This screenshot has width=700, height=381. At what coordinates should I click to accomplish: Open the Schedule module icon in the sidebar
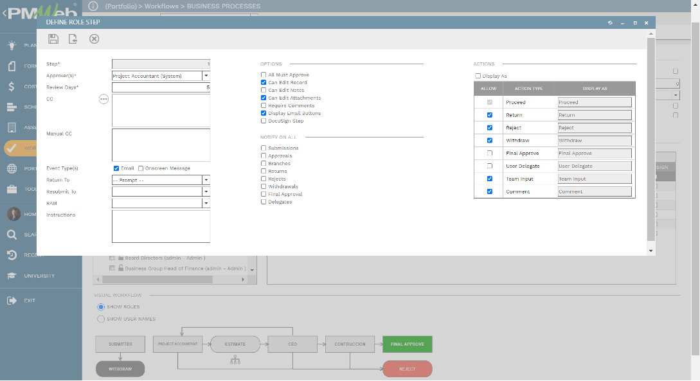pyautogui.click(x=12, y=107)
